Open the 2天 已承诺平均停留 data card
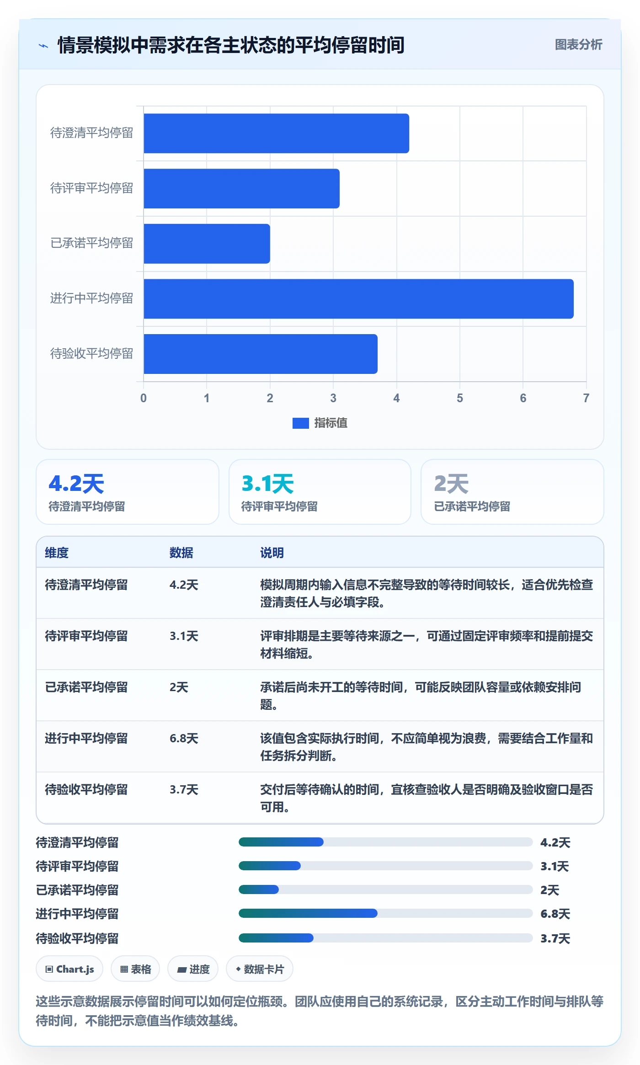This screenshot has height=1065, width=640. [512, 492]
